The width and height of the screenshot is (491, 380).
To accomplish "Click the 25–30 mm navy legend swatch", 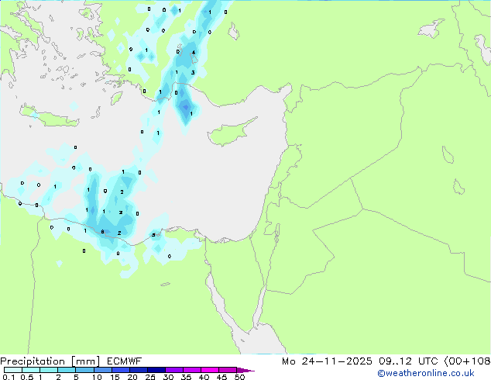I will pos(156,370).
